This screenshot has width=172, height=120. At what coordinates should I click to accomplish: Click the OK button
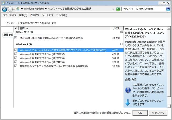[140, 113]
